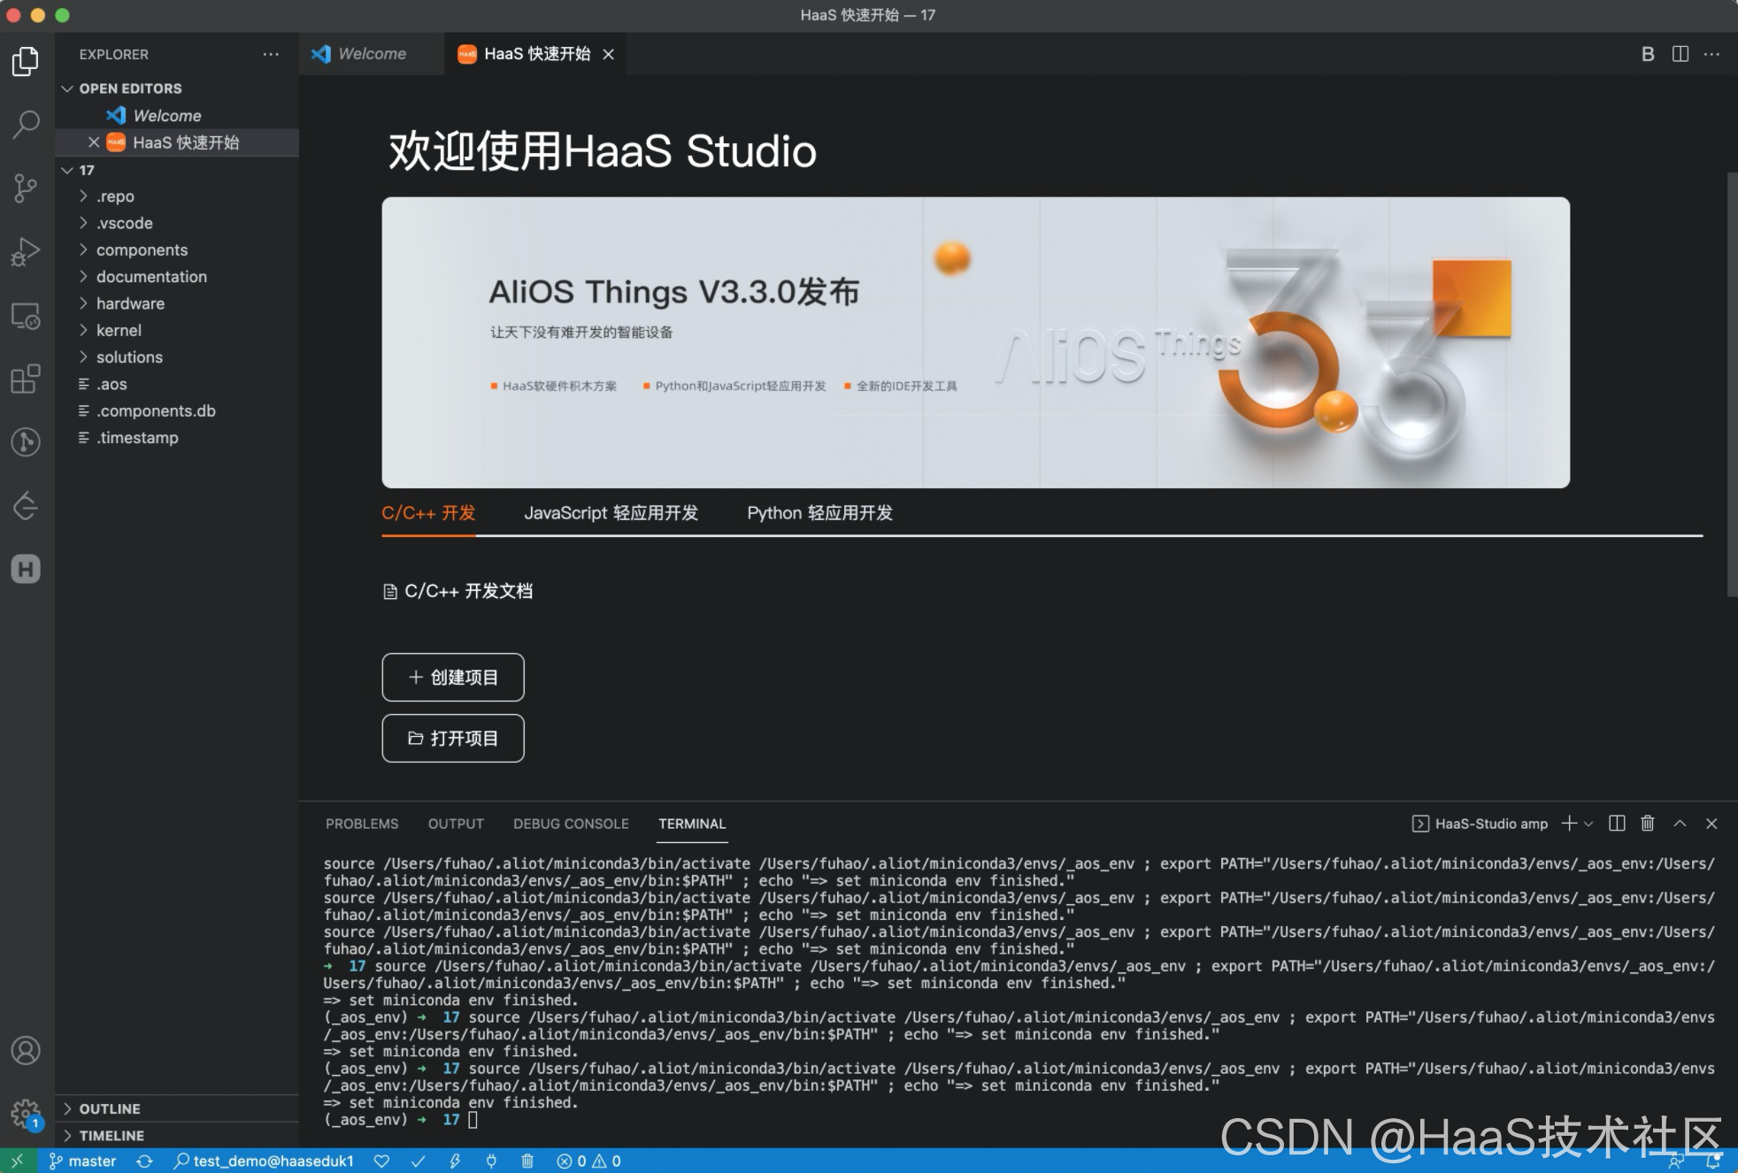Toggle split editor layout
Screen dimensions: 1738x1173
[x=1680, y=54]
